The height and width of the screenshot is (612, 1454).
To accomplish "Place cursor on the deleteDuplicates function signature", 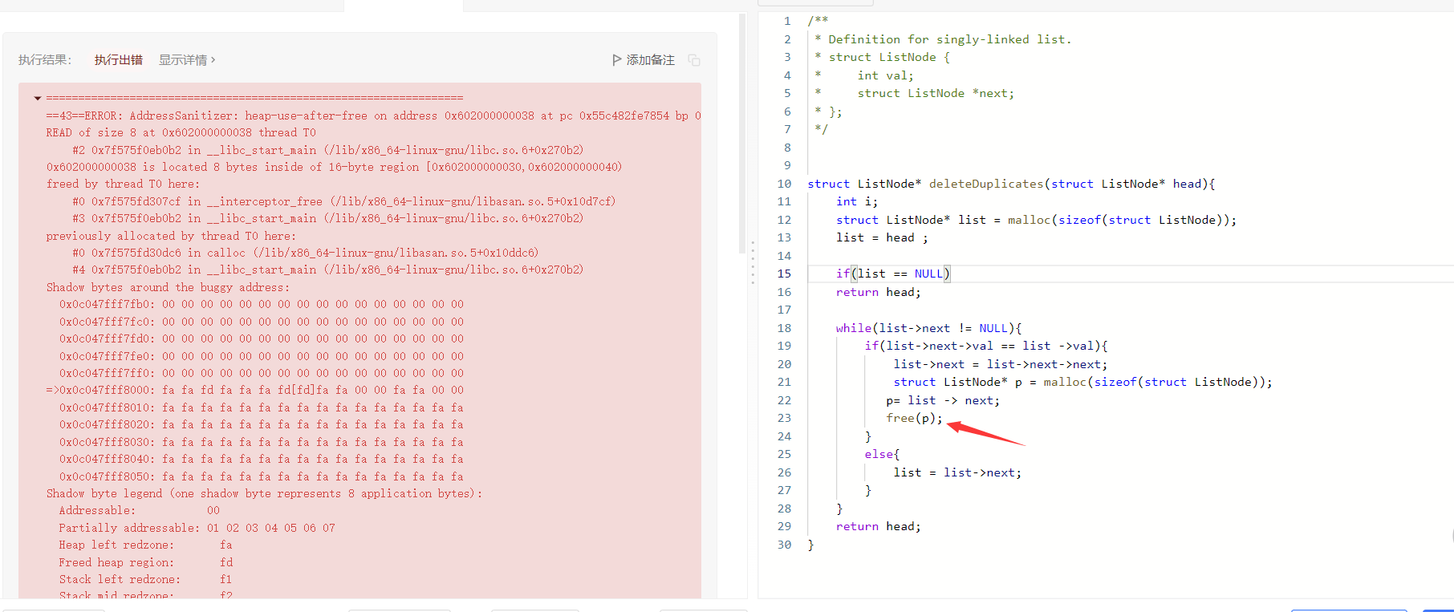I will click(1011, 184).
